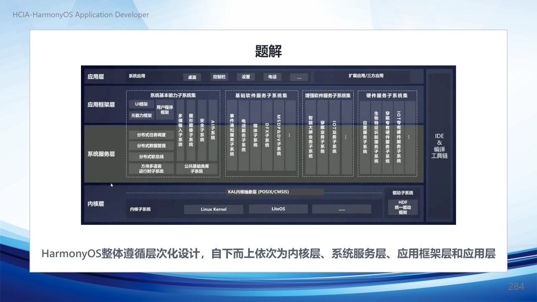
Task: Click the 系统应用 label
Action: point(137,76)
